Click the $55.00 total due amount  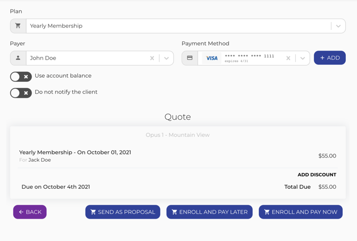click(x=327, y=187)
